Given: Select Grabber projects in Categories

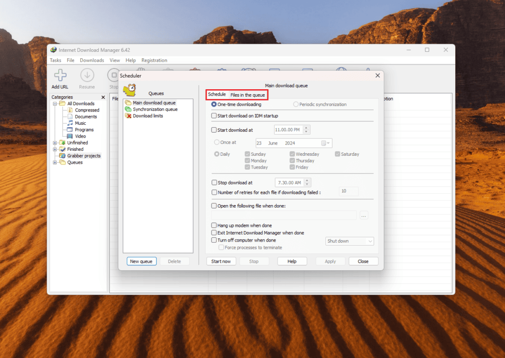Looking at the screenshot, I should click(x=84, y=156).
